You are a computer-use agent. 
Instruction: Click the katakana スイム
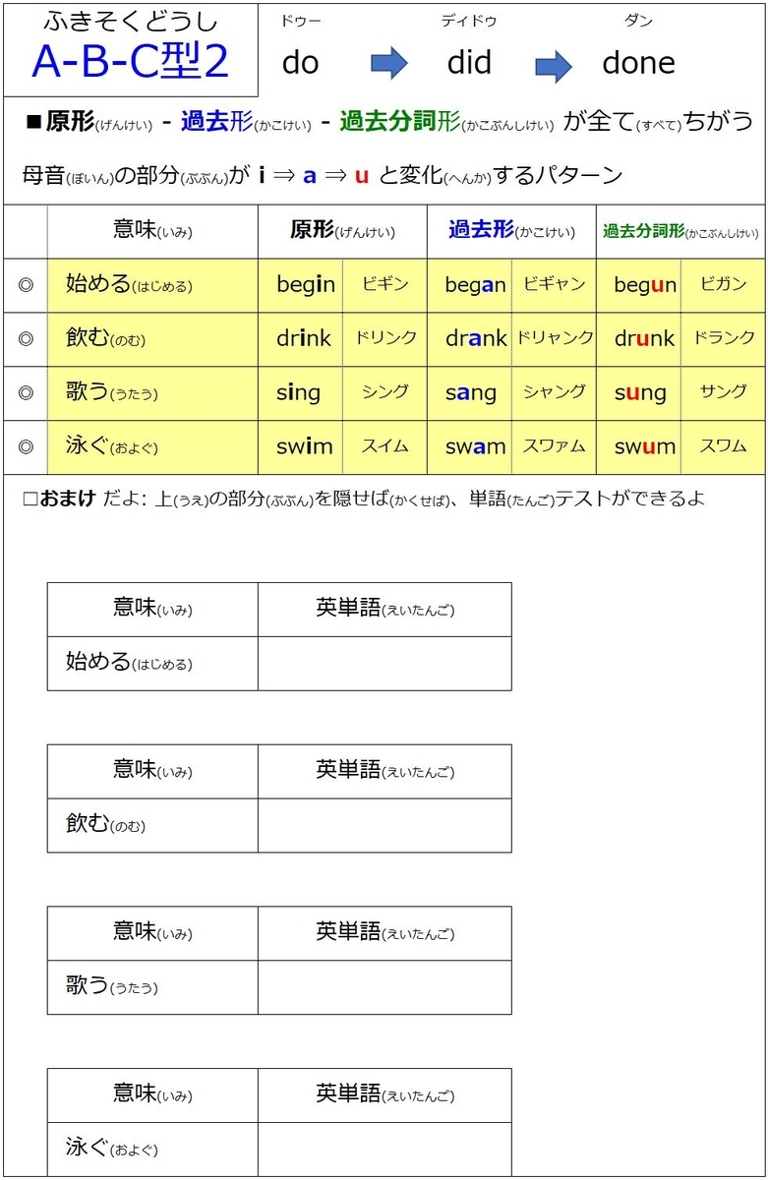point(384,446)
